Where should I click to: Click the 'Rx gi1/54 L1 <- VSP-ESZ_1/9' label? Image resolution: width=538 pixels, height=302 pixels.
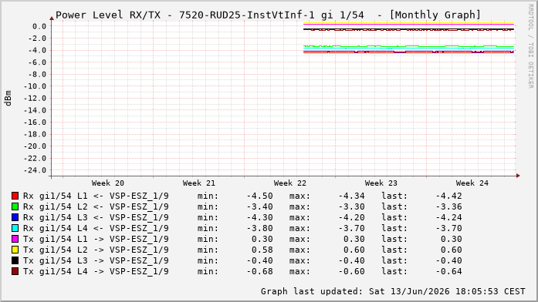click(x=96, y=196)
